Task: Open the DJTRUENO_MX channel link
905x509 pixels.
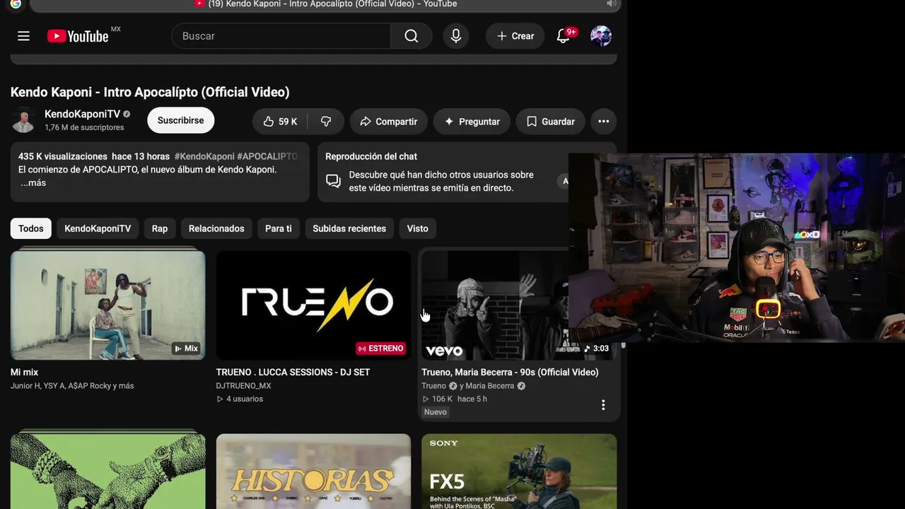Action: click(244, 386)
